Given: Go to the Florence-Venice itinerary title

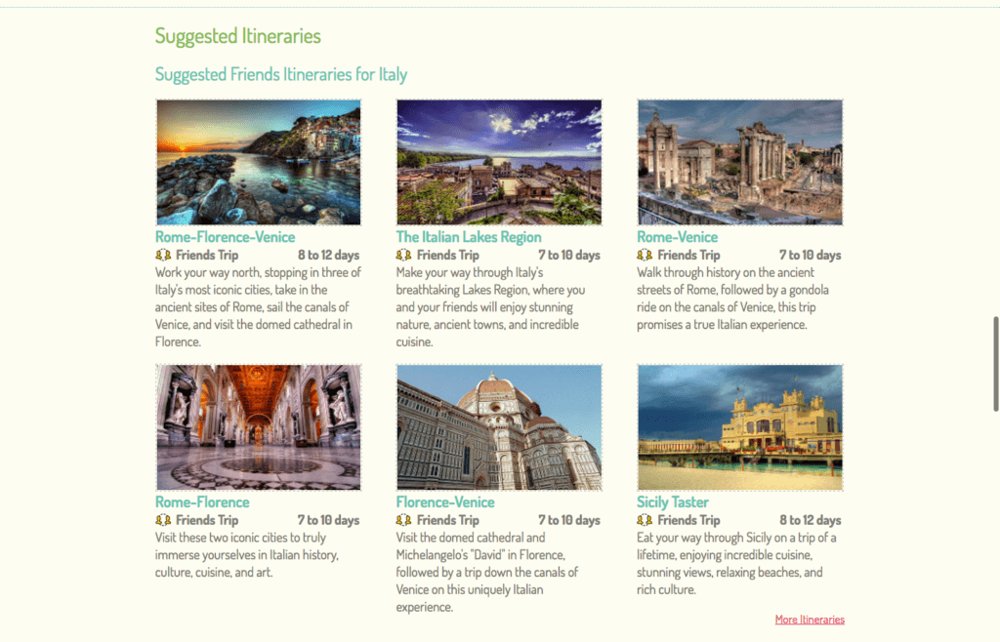Looking at the screenshot, I should [445, 502].
